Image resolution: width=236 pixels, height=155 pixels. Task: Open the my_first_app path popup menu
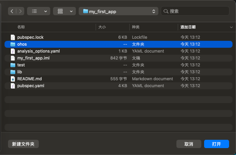[119, 11]
